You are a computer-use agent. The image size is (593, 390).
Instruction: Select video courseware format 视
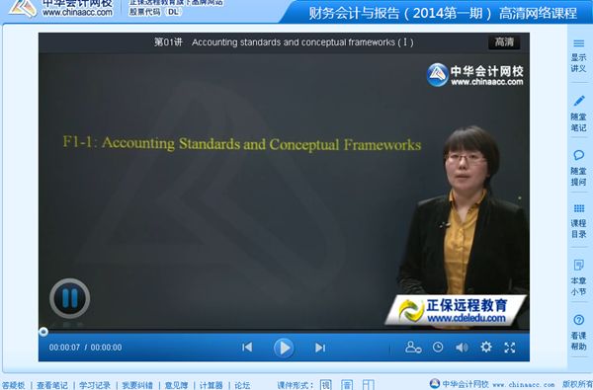tap(325, 385)
